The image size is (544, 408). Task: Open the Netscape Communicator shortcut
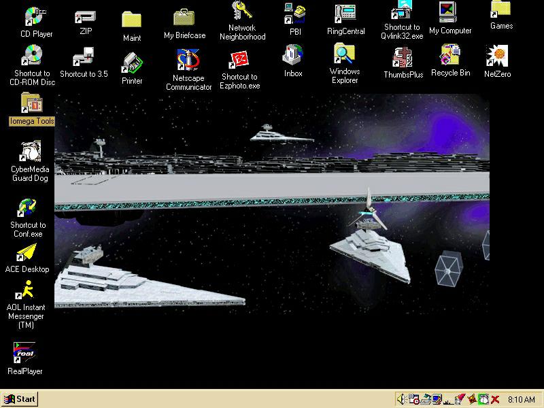tap(188, 61)
